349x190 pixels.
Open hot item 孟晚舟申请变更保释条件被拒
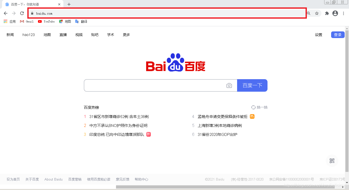(223, 116)
